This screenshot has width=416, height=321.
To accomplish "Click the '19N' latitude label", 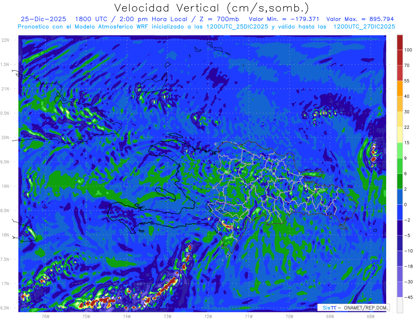I will point(6,186).
